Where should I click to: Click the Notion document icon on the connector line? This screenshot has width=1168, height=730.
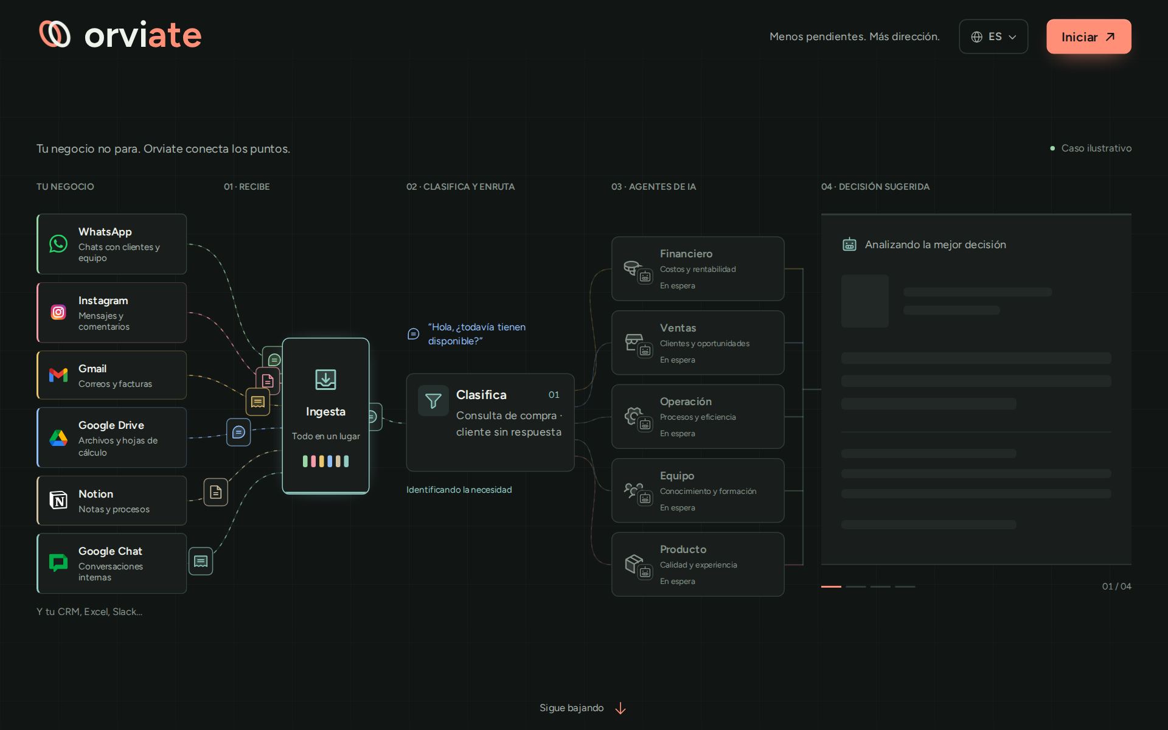(x=216, y=492)
